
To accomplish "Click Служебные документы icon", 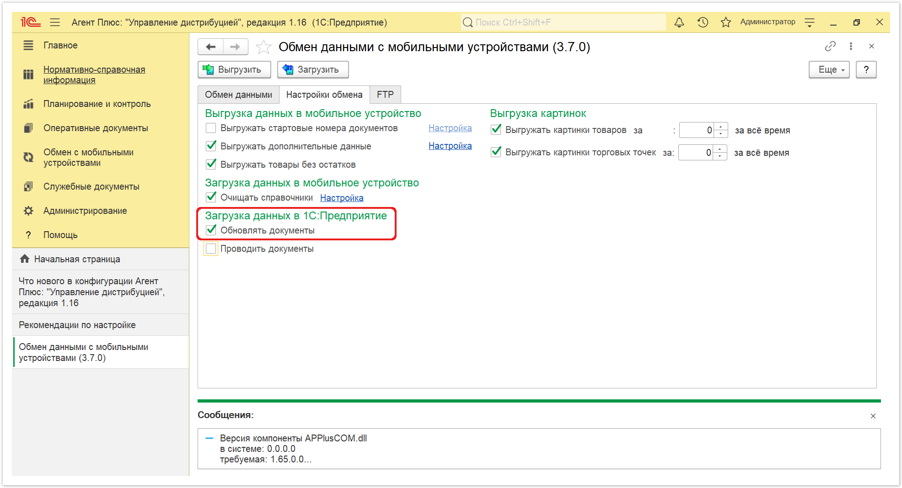I will tap(28, 186).
